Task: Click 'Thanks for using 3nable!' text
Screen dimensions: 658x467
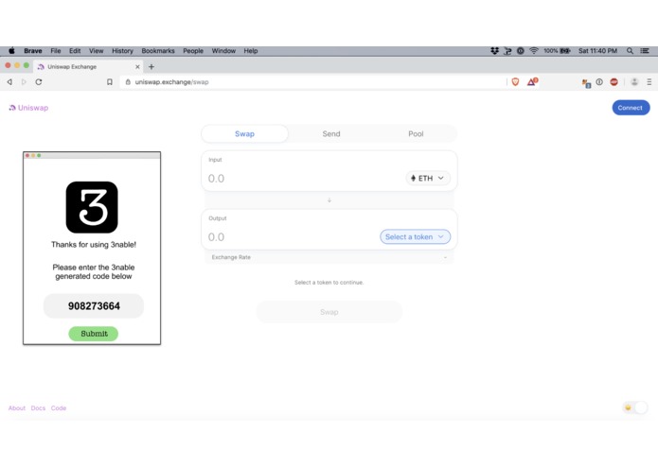Action: pyautogui.click(x=94, y=245)
